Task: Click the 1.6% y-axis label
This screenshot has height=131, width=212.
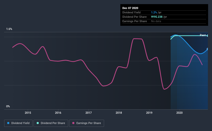Action: click(9, 29)
